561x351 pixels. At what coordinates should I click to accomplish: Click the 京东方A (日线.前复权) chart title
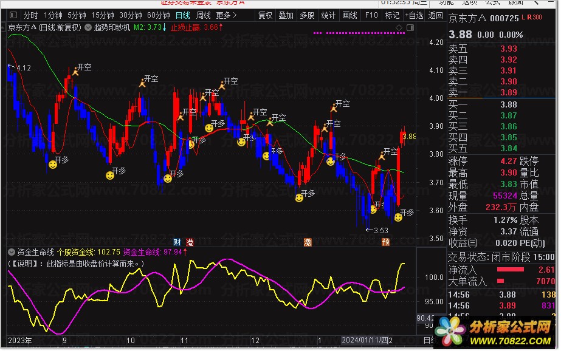[x=45, y=27]
